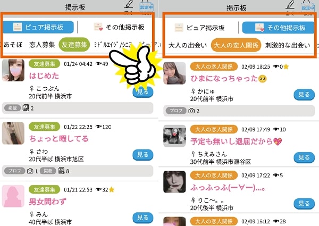Open the post titled はじめた
This screenshot has height=226, width=319.
(x=44, y=76)
